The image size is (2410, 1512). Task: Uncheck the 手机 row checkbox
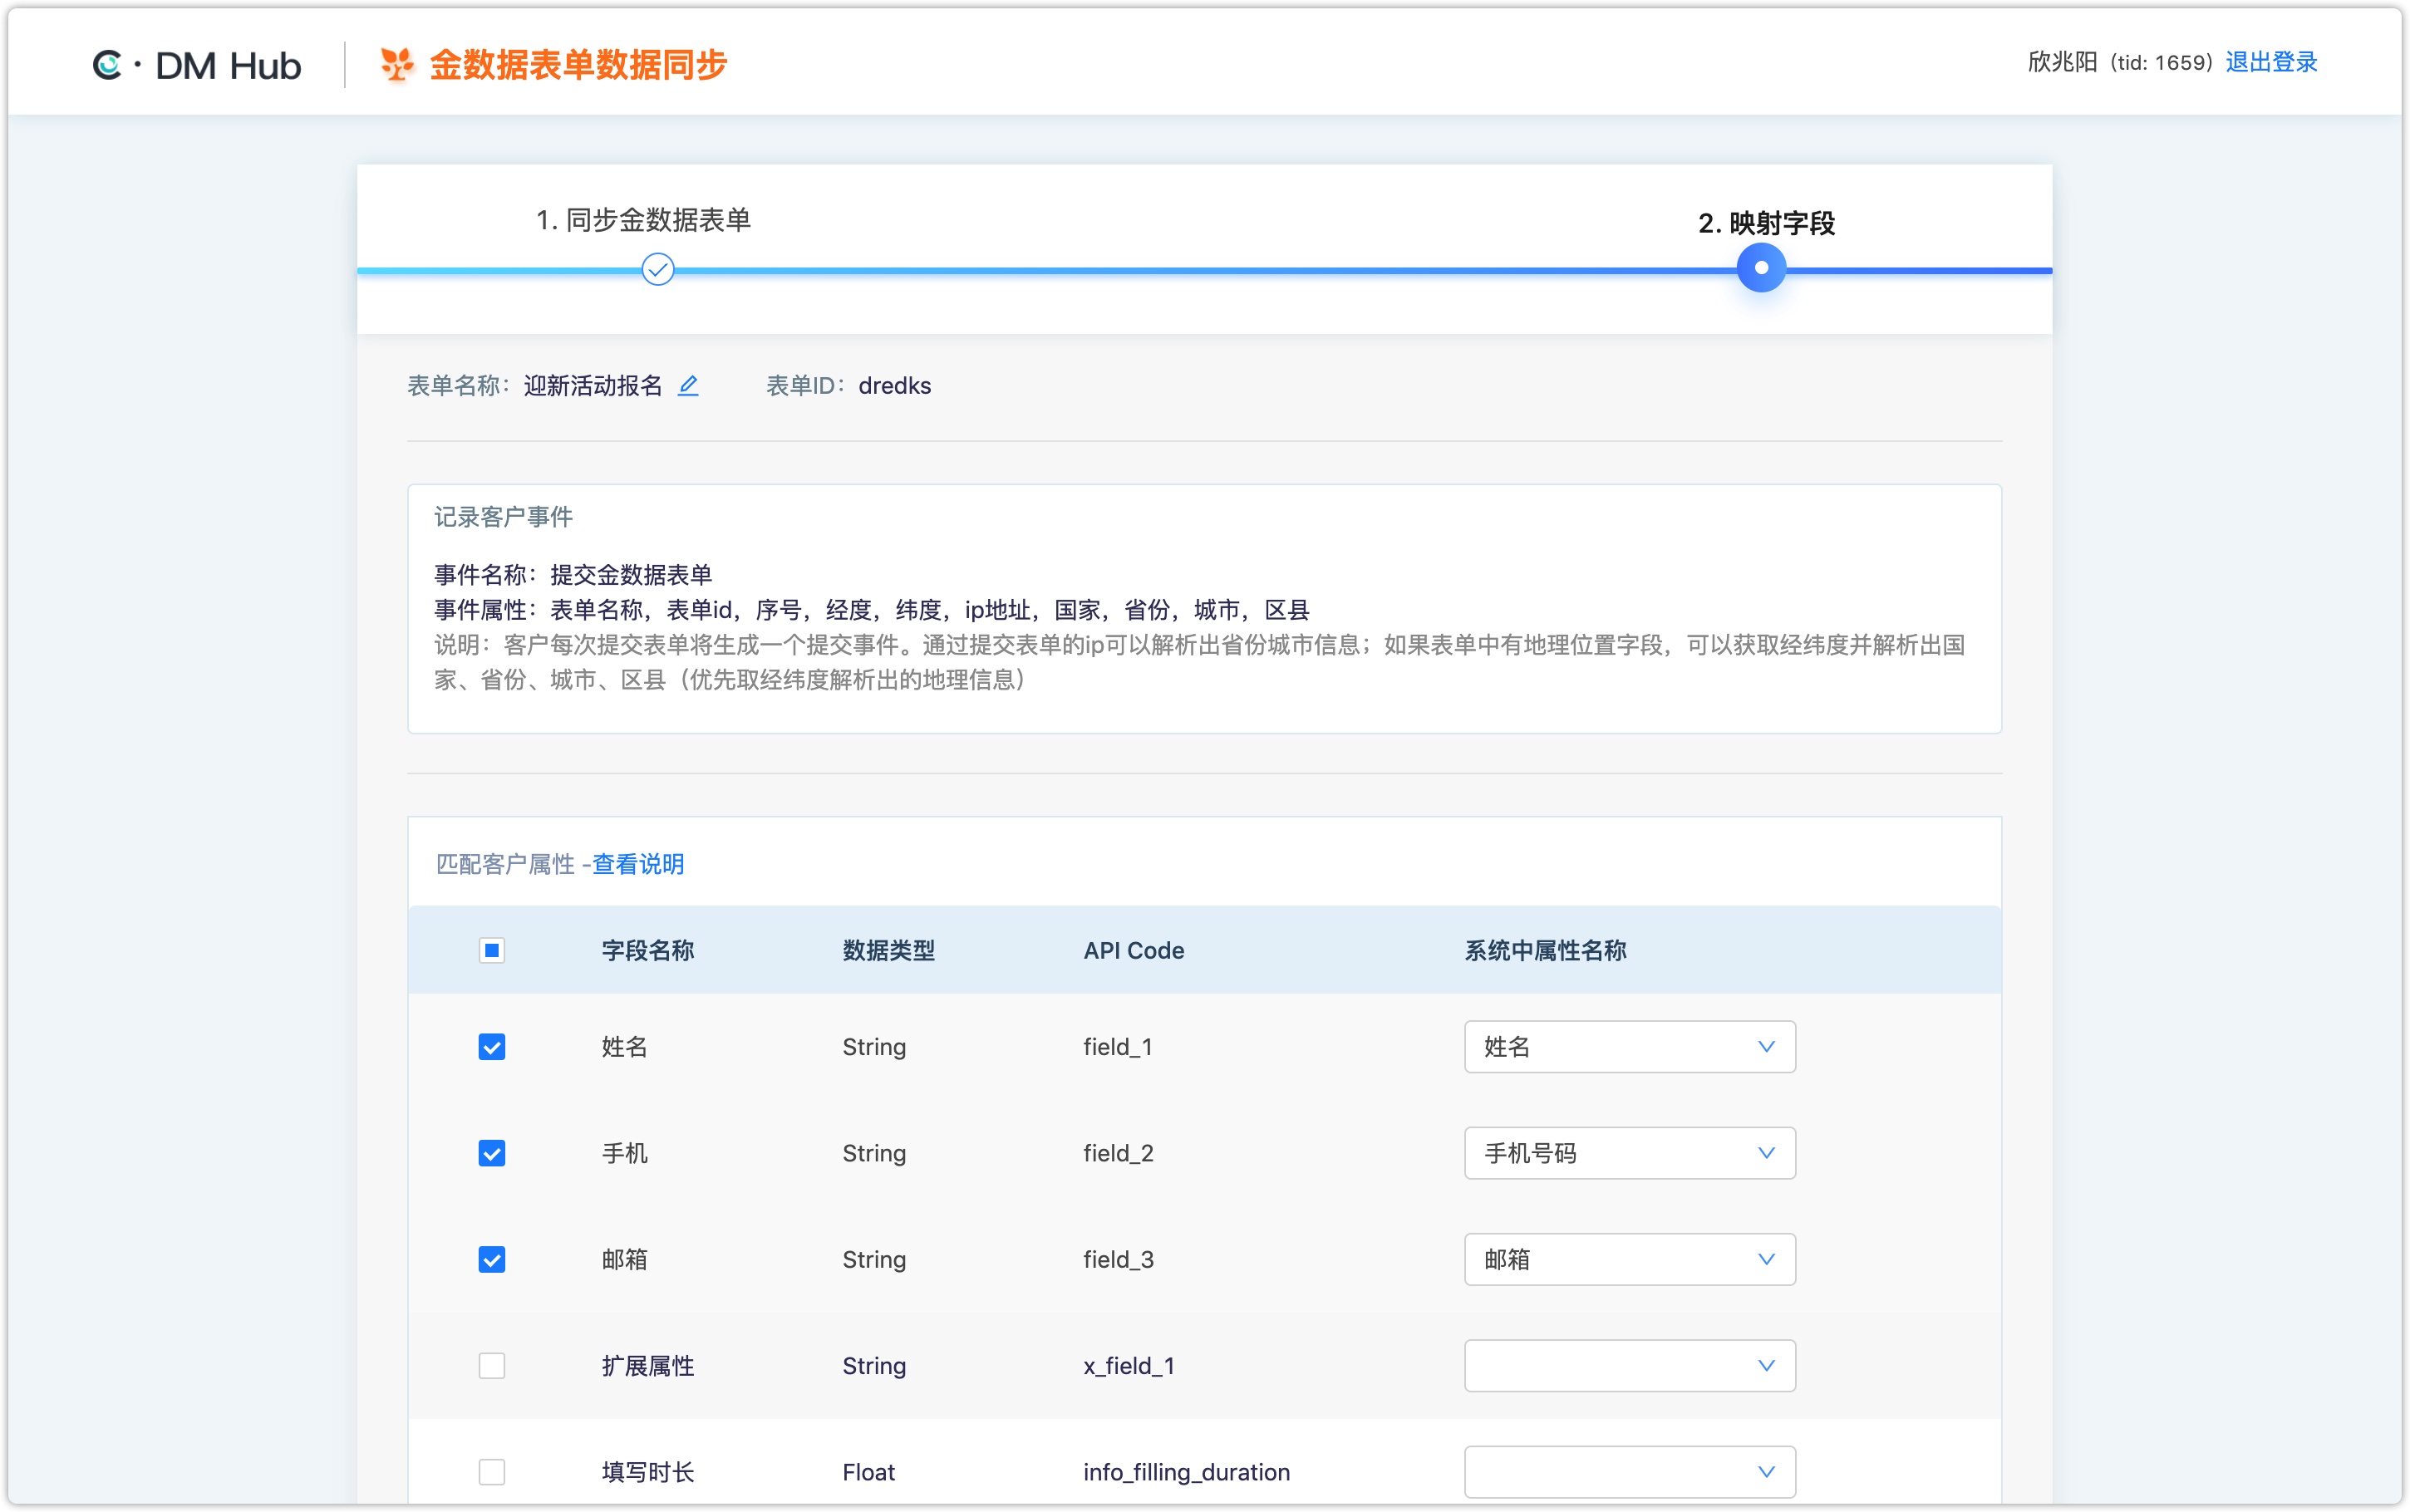[492, 1153]
